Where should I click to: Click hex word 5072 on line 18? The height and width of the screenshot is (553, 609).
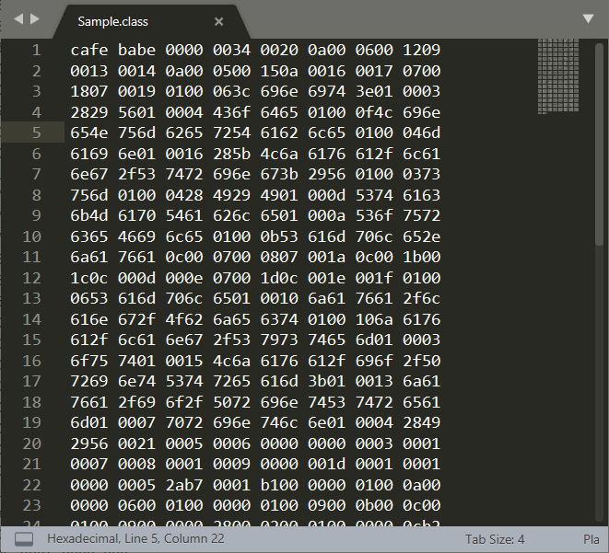click(231, 402)
